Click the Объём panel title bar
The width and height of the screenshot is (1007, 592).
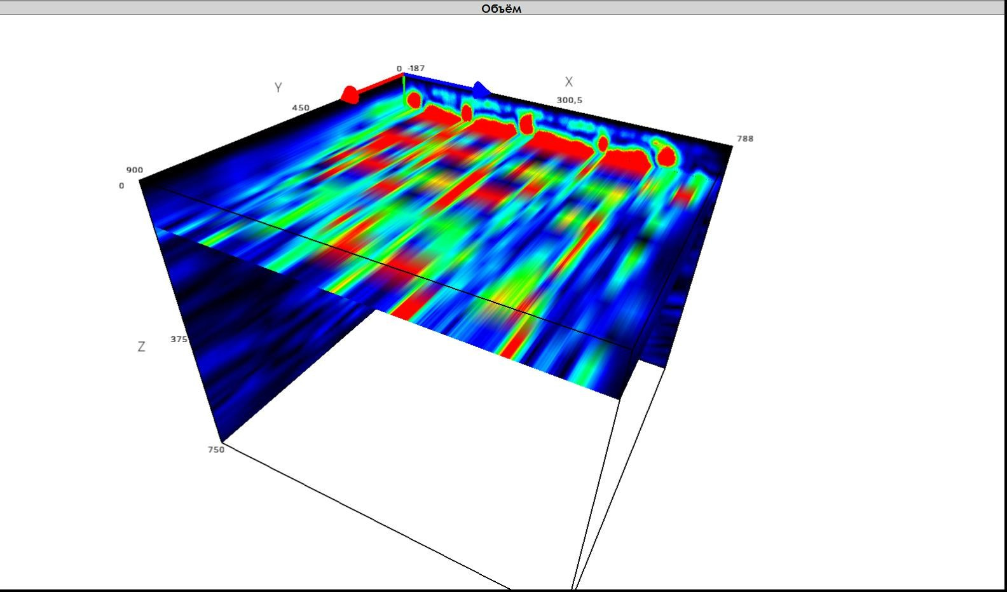coord(502,8)
